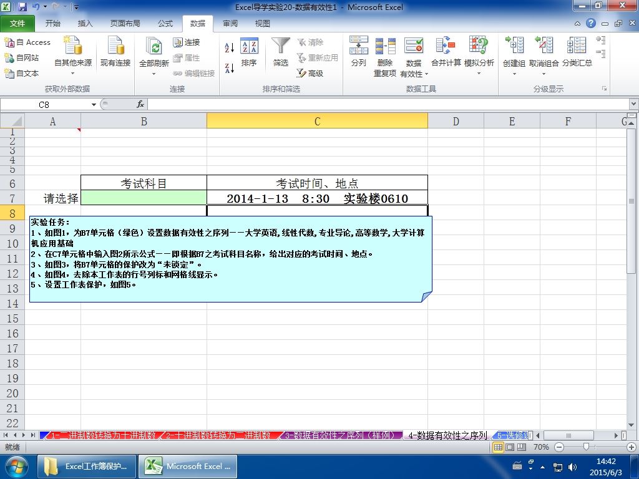Go to the next sheet tab arrow
Image resolution: width=639 pixels, height=479 pixels.
pos(24,435)
